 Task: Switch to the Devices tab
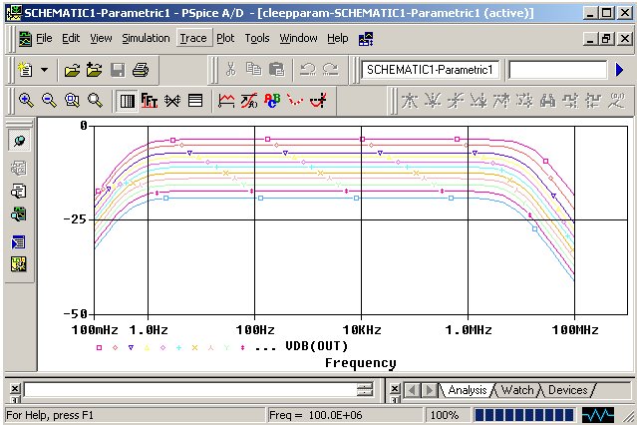click(568, 390)
